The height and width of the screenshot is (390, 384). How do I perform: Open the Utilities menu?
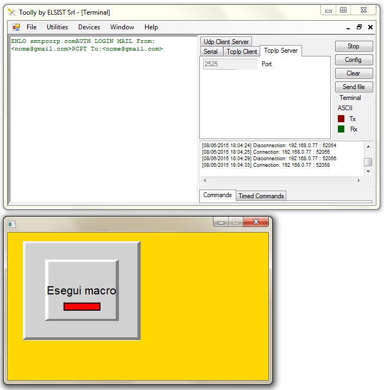pos(57,27)
